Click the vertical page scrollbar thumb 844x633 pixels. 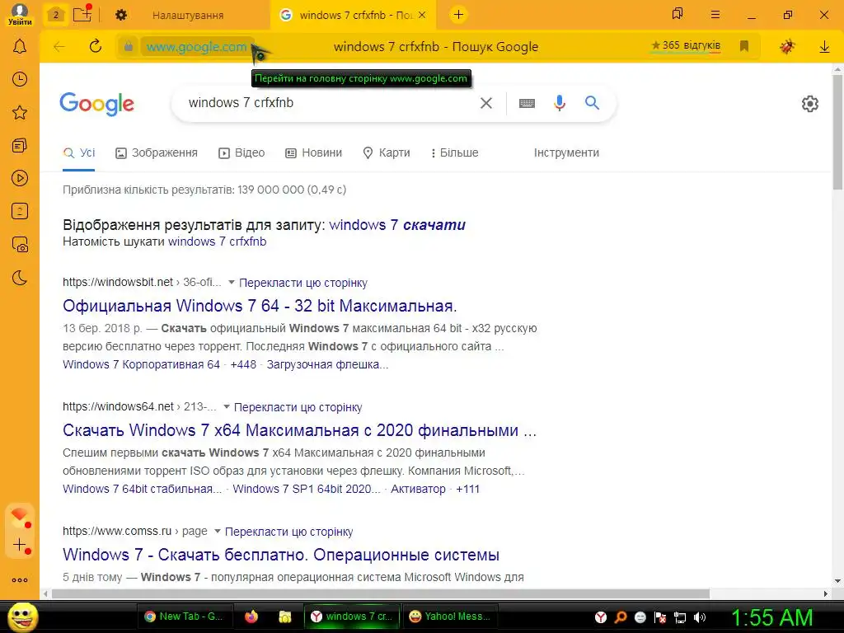click(837, 132)
